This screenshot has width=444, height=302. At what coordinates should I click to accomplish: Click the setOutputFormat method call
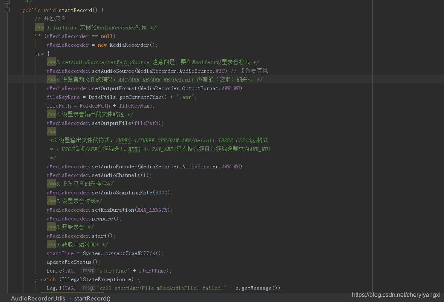coord(115,88)
